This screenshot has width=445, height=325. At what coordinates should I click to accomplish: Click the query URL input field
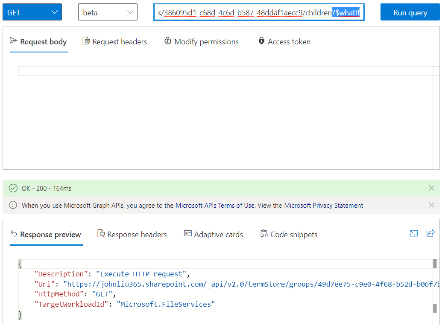point(259,12)
